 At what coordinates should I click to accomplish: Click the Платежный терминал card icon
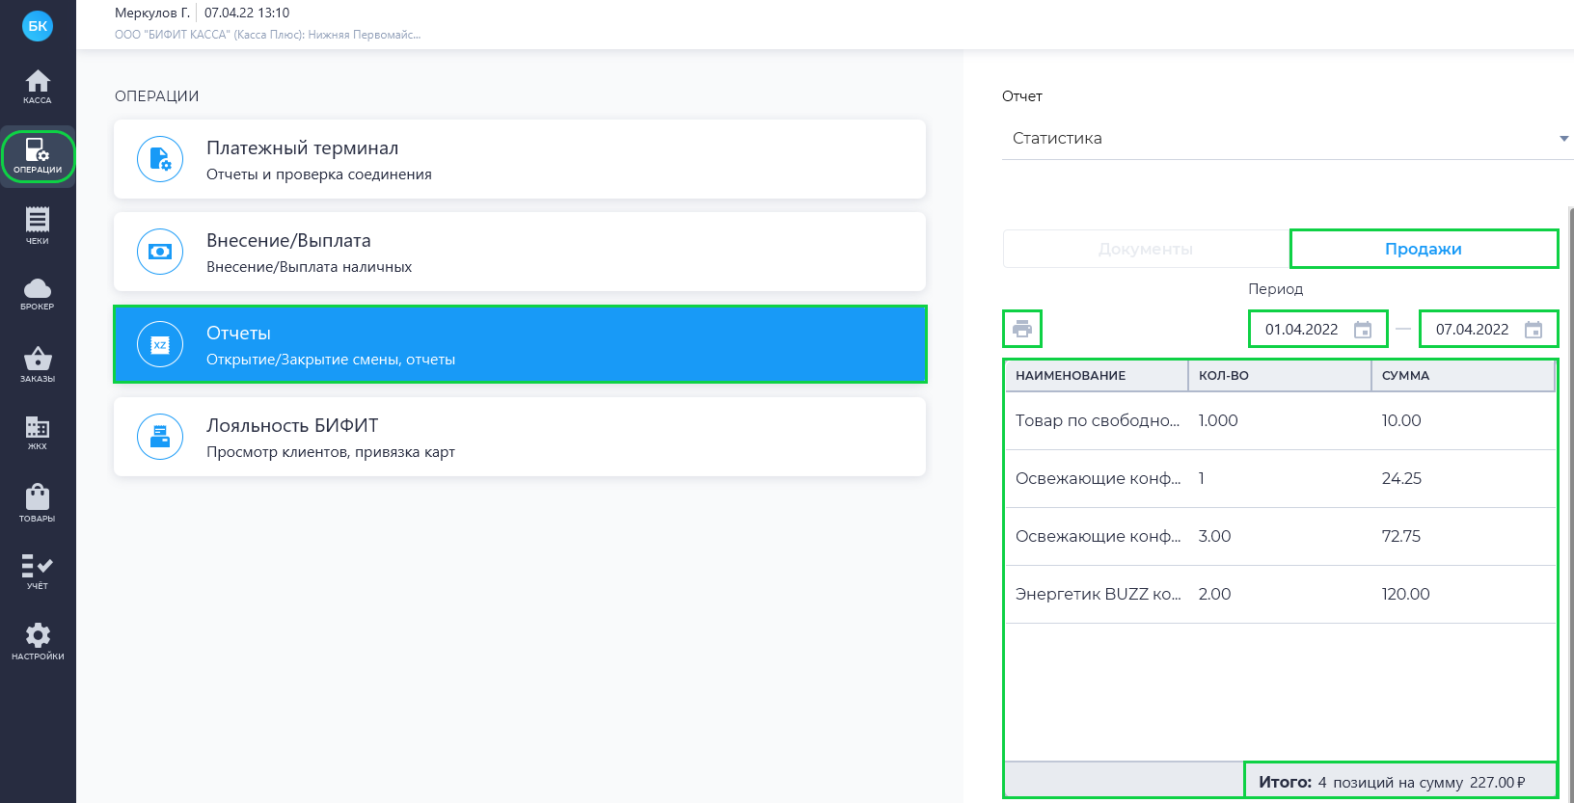point(160,159)
